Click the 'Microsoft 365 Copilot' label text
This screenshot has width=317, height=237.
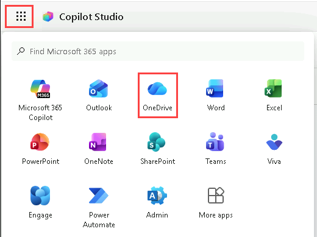click(40, 113)
